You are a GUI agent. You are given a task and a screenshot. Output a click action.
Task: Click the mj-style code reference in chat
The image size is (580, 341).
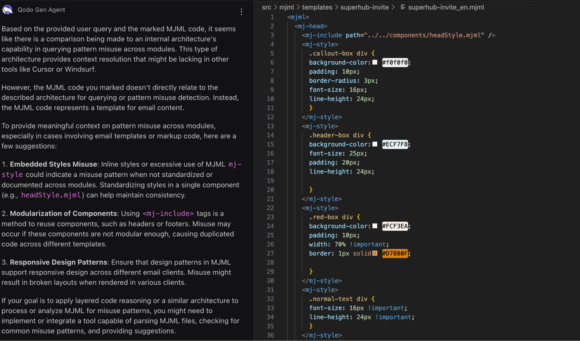point(234,164)
